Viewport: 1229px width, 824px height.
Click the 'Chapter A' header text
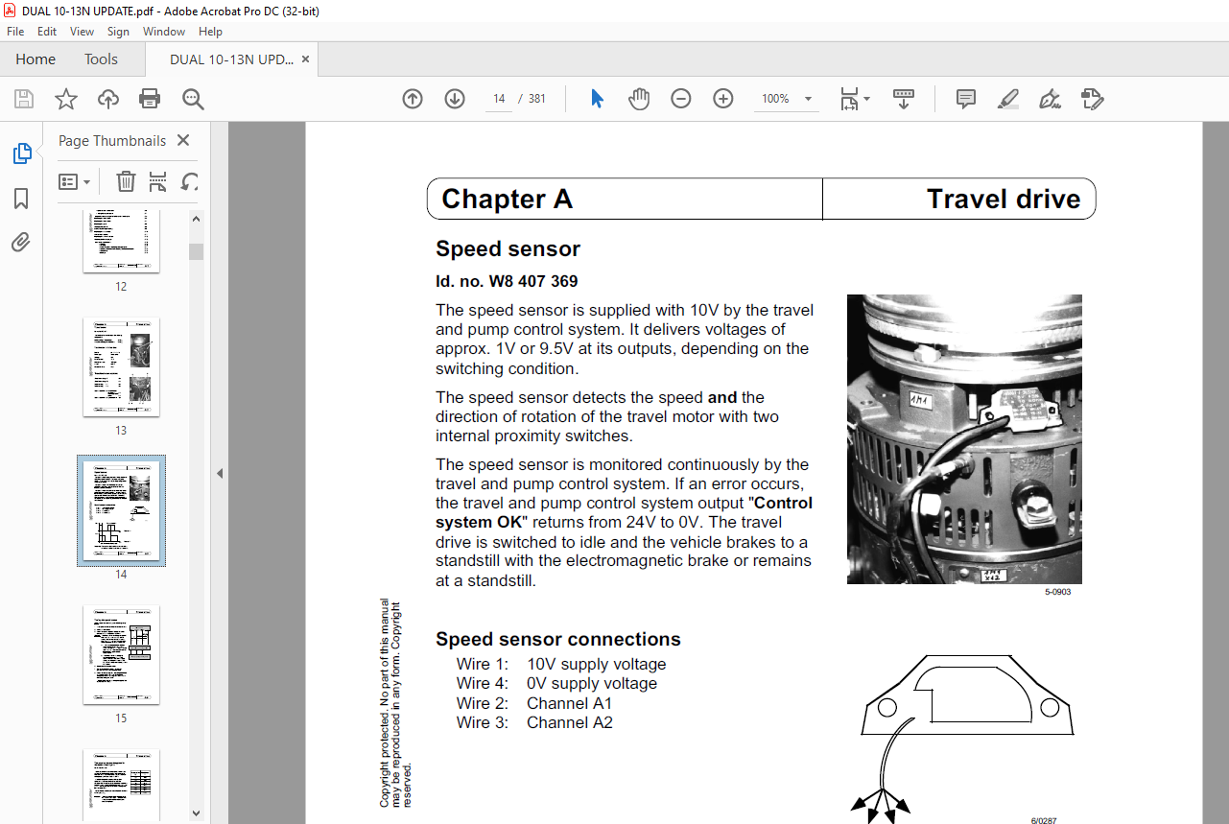tap(507, 199)
